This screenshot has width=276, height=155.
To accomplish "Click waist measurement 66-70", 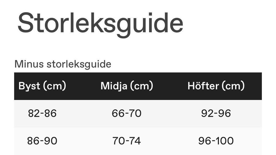I will tap(127, 113).
